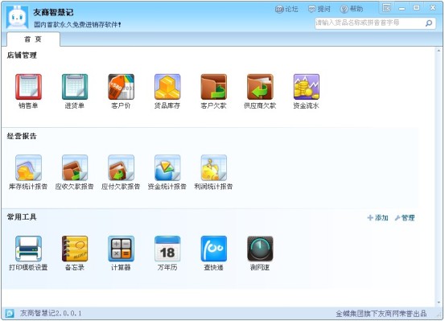The image size is (445, 321).
Task: Switch to the 首页 home tab
Action: pyautogui.click(x=33, y=39)
